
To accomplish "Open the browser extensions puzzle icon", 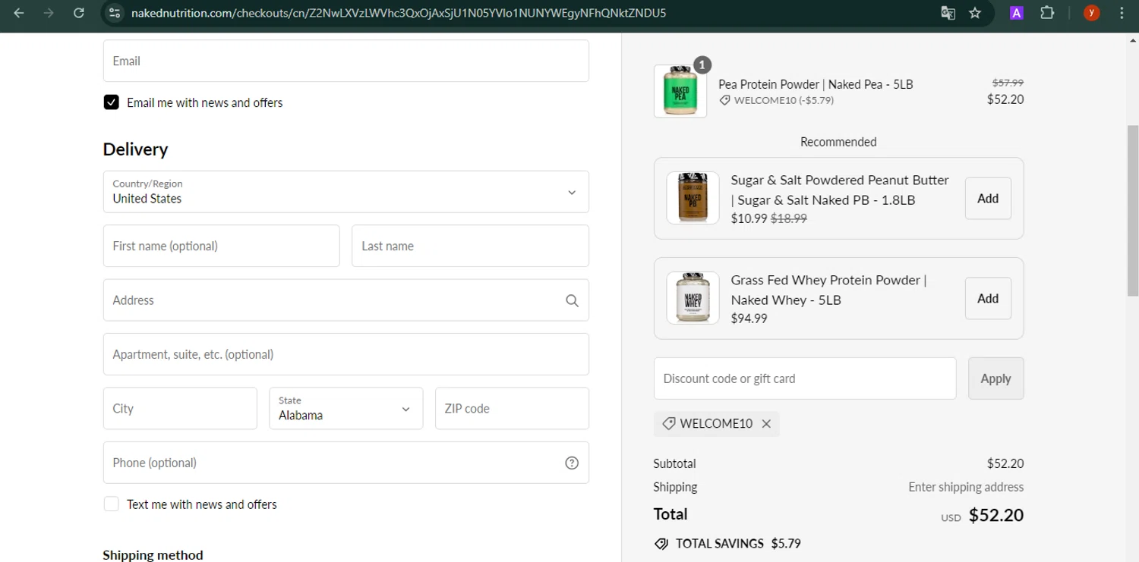I will pos(1047,13).
